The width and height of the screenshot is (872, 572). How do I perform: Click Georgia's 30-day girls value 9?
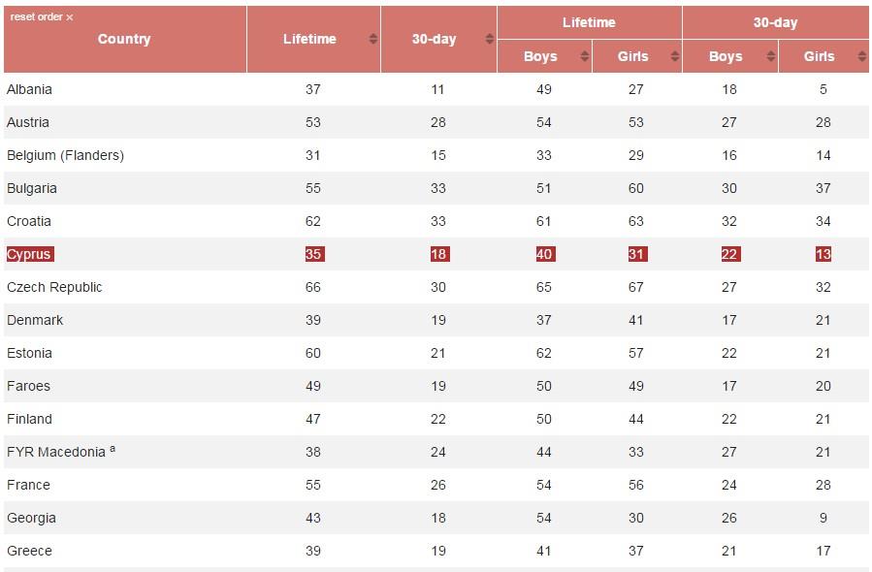coord(824,518)
